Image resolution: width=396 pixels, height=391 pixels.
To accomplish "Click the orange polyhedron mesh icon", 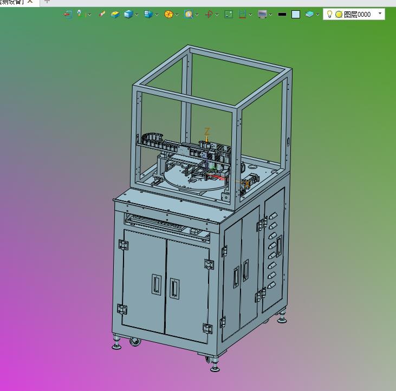I will point(168,14).
